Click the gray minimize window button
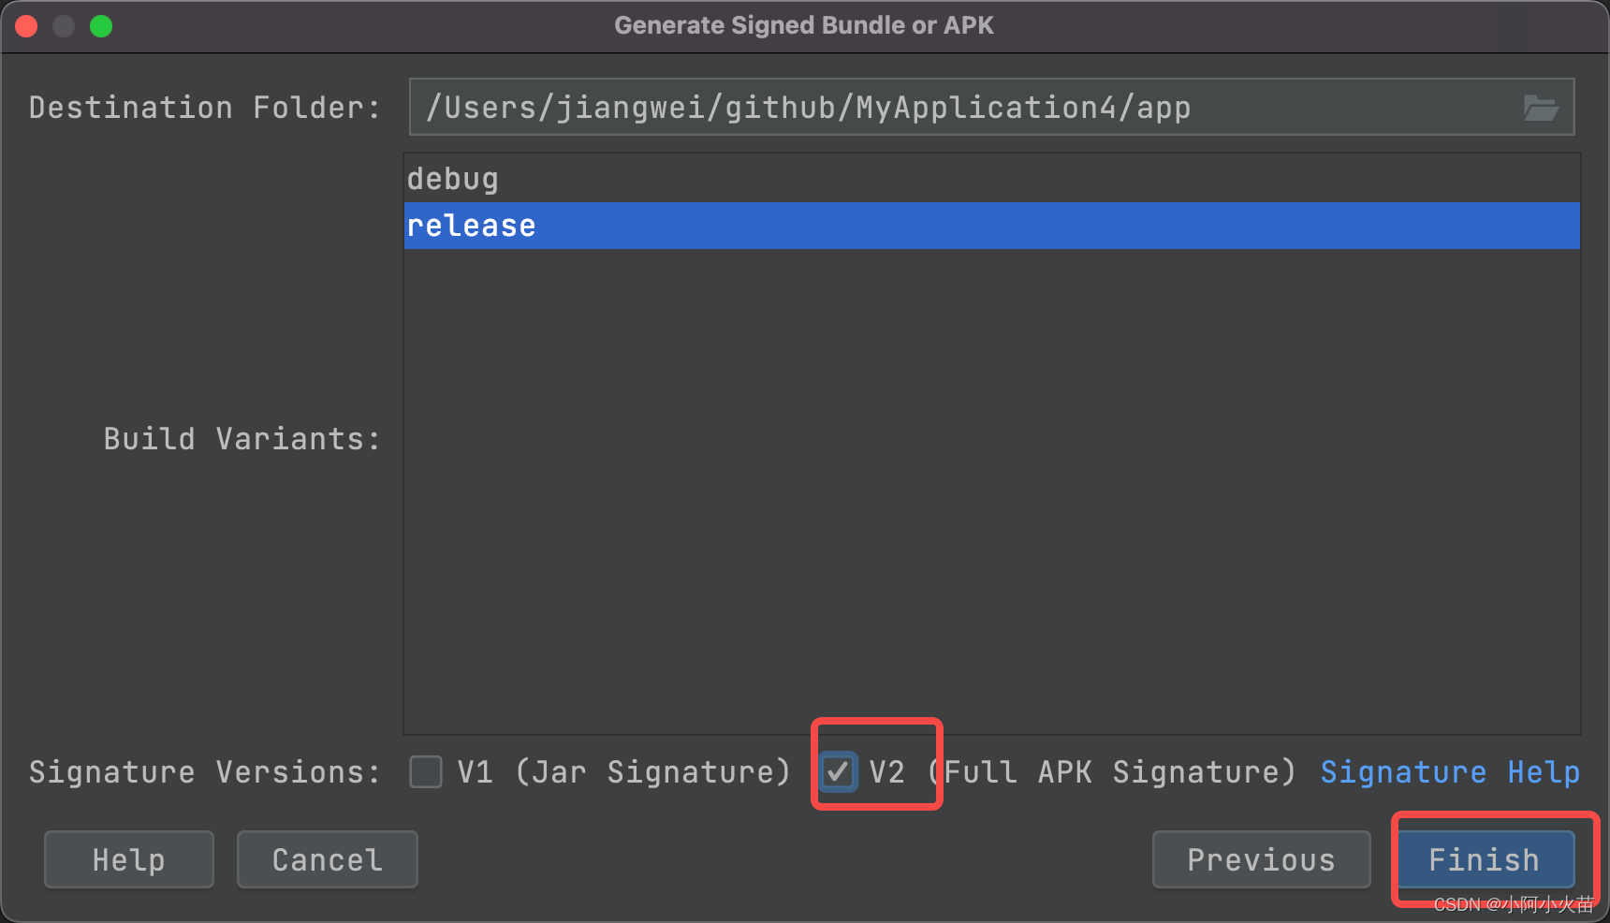 (x=64, y=26)
